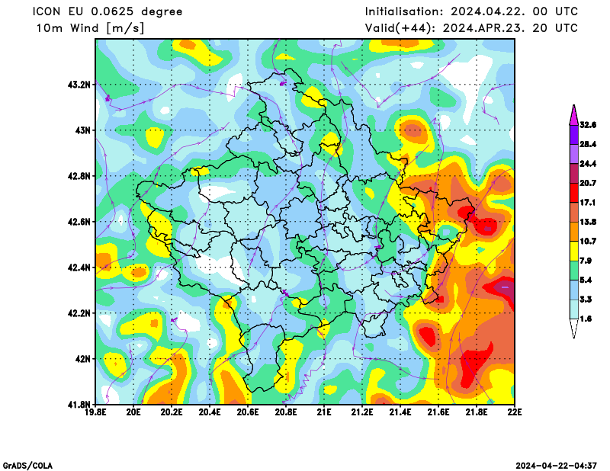Viewport: 610px width, 471px height.
Task: Click the 3.3 legend value
Action: (586, 300)
